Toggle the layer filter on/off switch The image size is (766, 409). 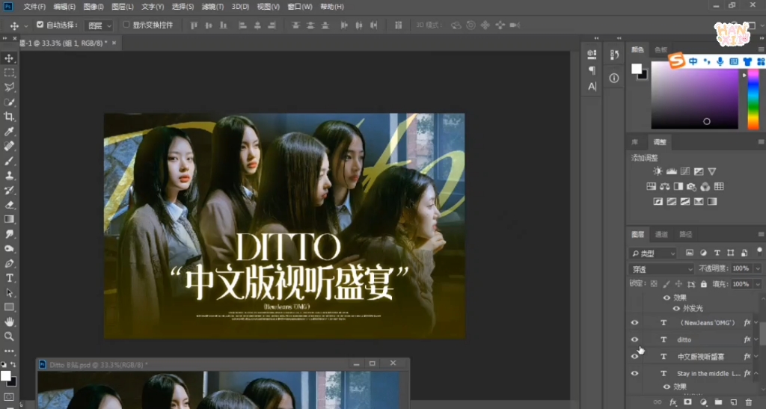point(759,251)
